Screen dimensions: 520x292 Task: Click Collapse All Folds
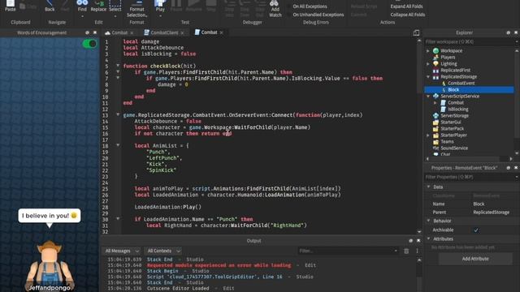(408, 15)
